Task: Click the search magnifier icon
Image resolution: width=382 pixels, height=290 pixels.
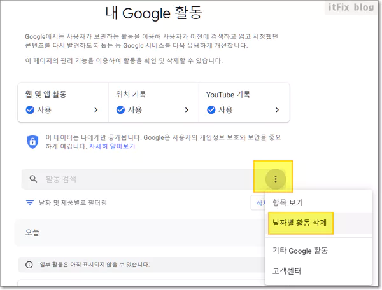Action: 33,179
